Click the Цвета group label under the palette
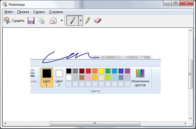The height and width of the screenshot is (129, 196). (x=95, y=91)
